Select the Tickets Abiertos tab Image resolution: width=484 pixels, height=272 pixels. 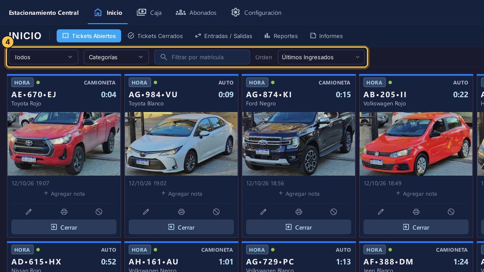(x=89, y=36)
